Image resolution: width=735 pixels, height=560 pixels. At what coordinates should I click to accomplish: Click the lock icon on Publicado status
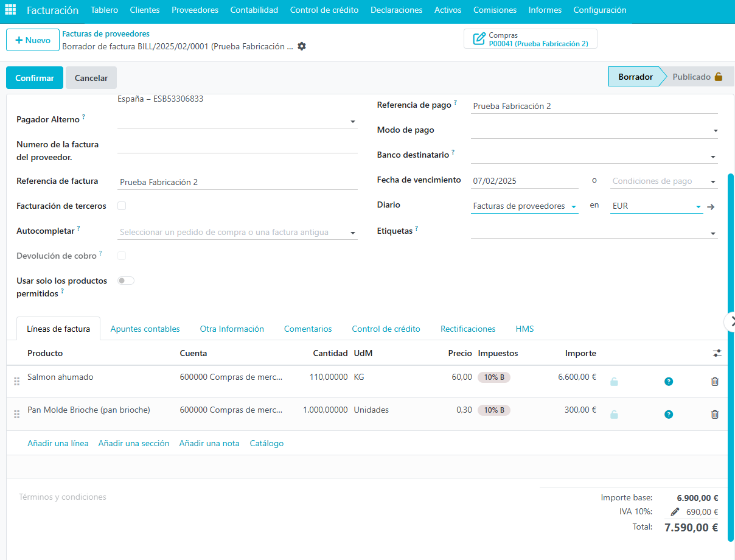tap(719, 77)
